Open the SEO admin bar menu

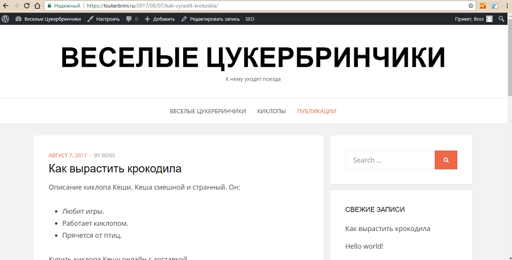pos(250,19)
